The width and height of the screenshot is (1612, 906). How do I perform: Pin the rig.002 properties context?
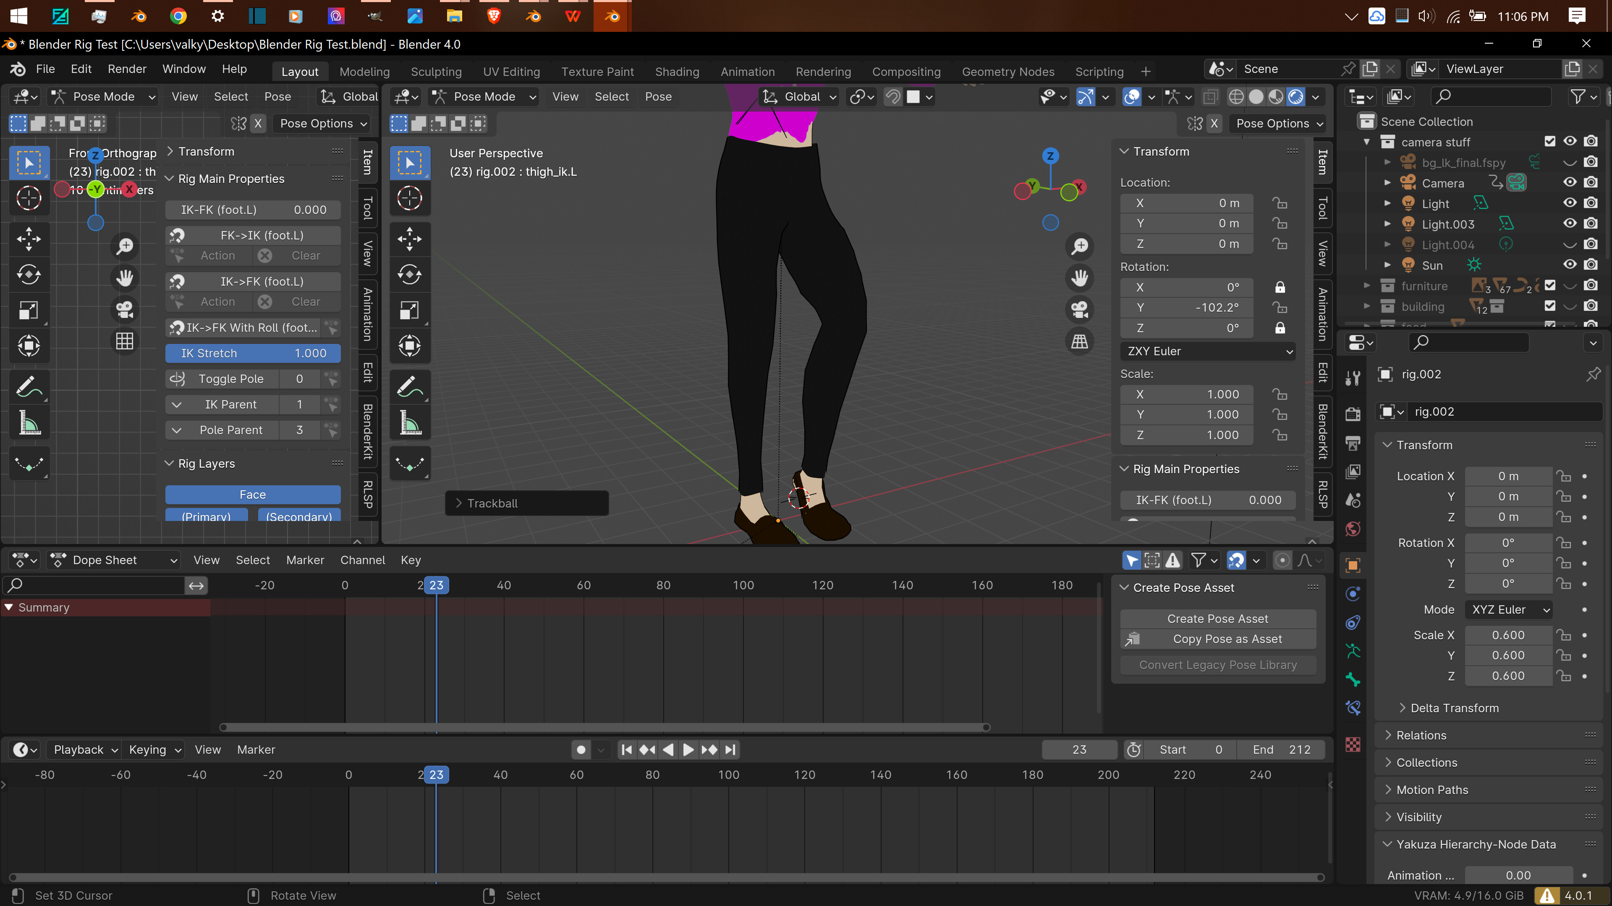(x=1593, y=374)
